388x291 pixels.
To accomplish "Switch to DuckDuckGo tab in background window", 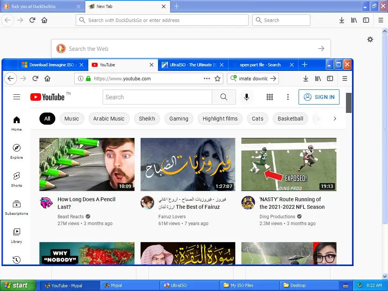I will pos(42,6).
